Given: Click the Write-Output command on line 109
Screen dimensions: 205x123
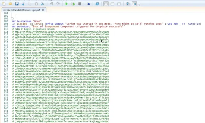Looking at the screenshot, I should pos(21,26).
